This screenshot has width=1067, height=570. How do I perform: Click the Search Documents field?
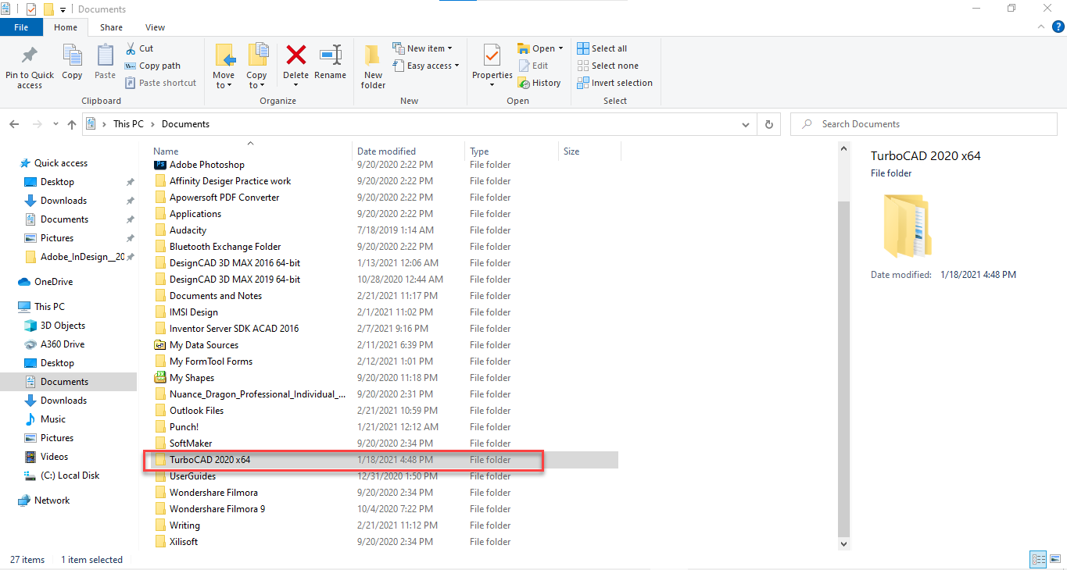pyautogui.click(x=925, y=124)
